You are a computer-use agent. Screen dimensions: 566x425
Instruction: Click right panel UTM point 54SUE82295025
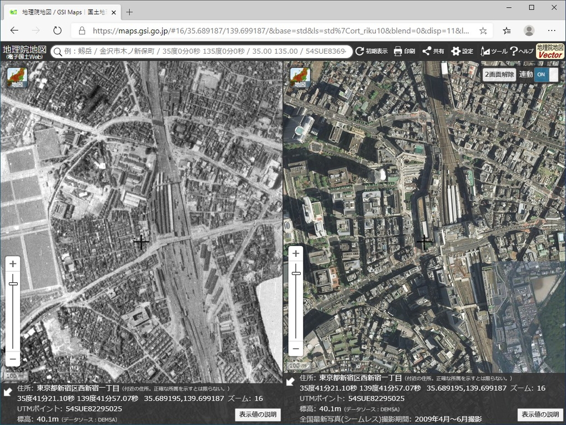tap(376, 398)
